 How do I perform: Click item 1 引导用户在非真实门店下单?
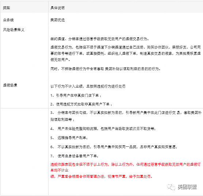(76, 95)
